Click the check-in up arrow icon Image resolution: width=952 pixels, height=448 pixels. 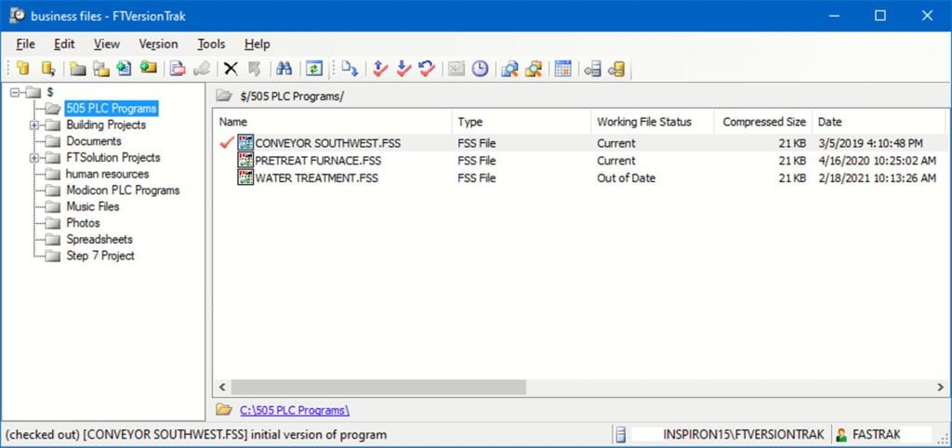point(379,69)
